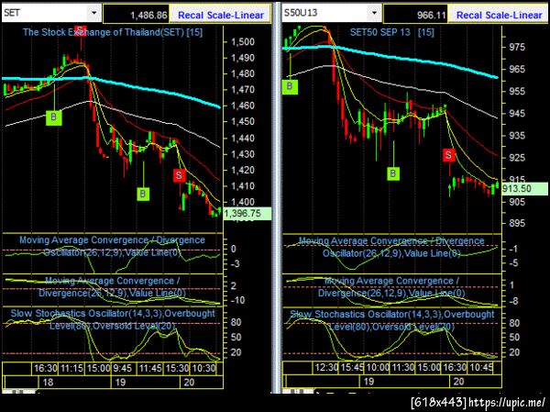The width and height of the screenshot is (550, 412).
Task: Click date 20 on SET date axis
Action: point(189,382)
